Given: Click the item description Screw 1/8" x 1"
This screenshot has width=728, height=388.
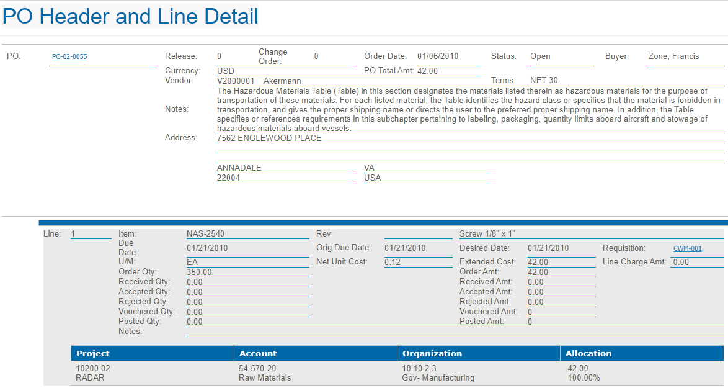Looking at the screenshot, I should (487, 234).
